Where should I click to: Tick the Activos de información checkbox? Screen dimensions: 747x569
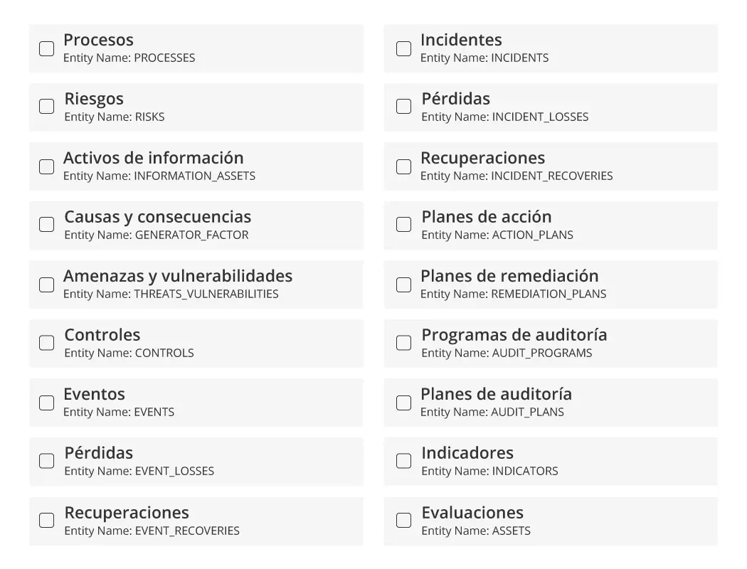[46, 166]
